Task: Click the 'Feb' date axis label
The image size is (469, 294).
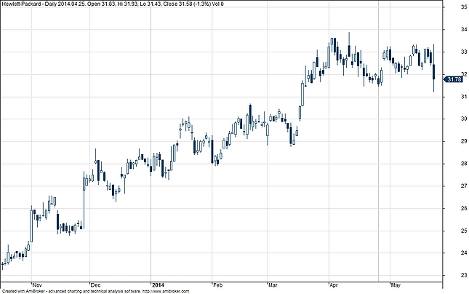Action: click(217, 285)
